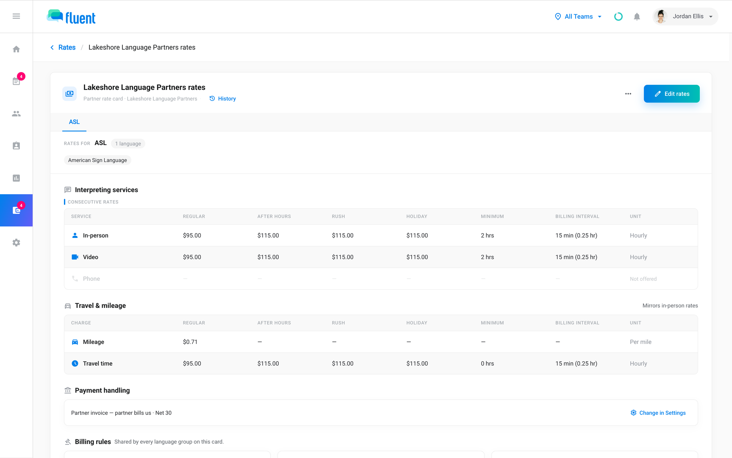Click the Travel & mileage heading

pos(100,306)
